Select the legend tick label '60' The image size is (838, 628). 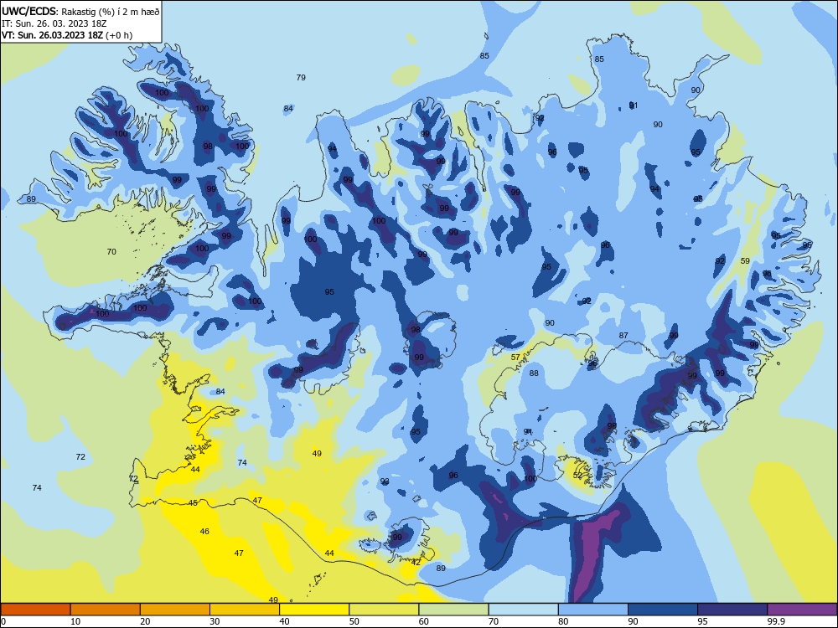click(x=424, y=621)
